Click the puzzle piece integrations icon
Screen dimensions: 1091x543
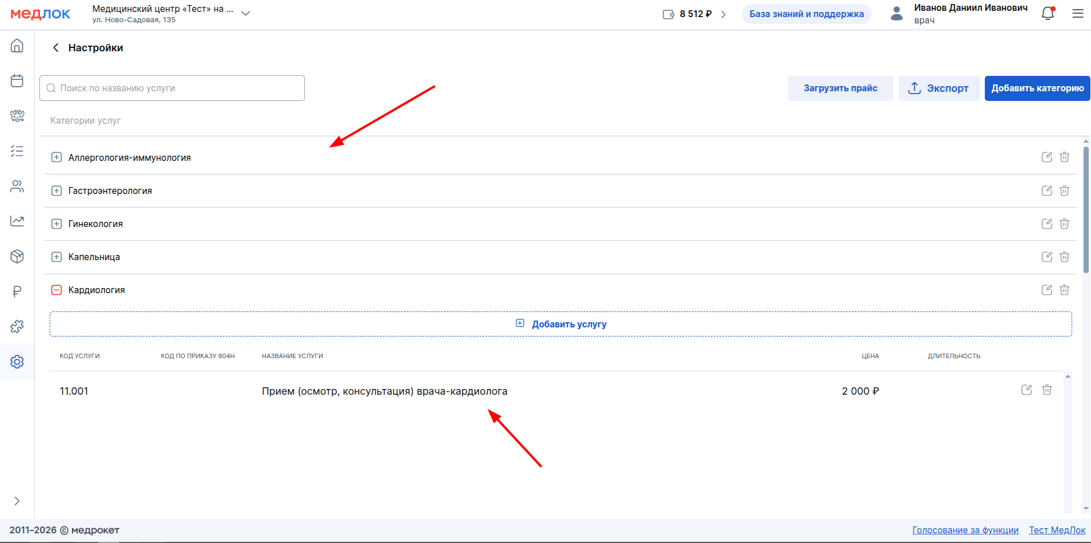pyautogui.click(x=17, y=326)
